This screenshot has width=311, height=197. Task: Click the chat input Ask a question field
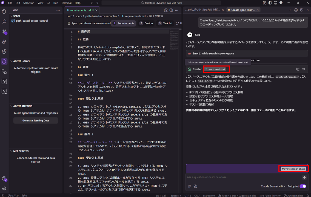244,177
